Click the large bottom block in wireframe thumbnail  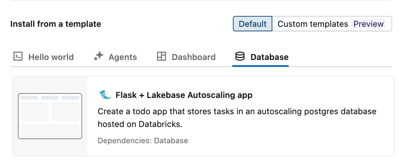click(50, 130)
